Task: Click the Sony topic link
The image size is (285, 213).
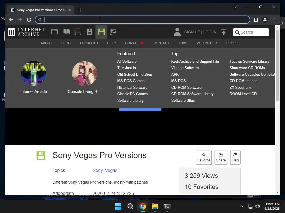Action: coord(98,171)
